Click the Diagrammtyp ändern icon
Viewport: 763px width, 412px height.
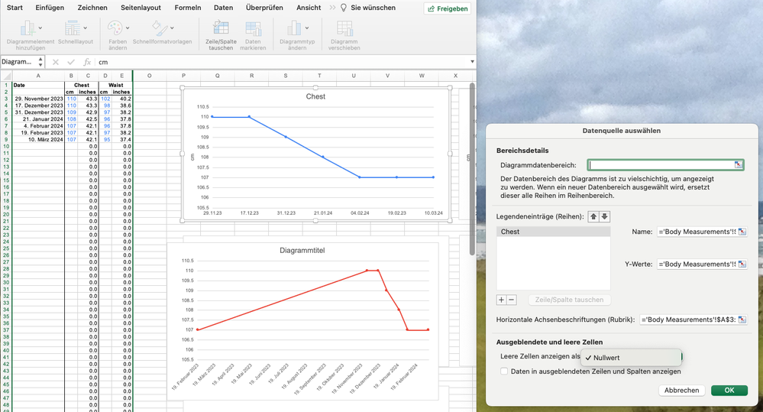coord(294,28)
